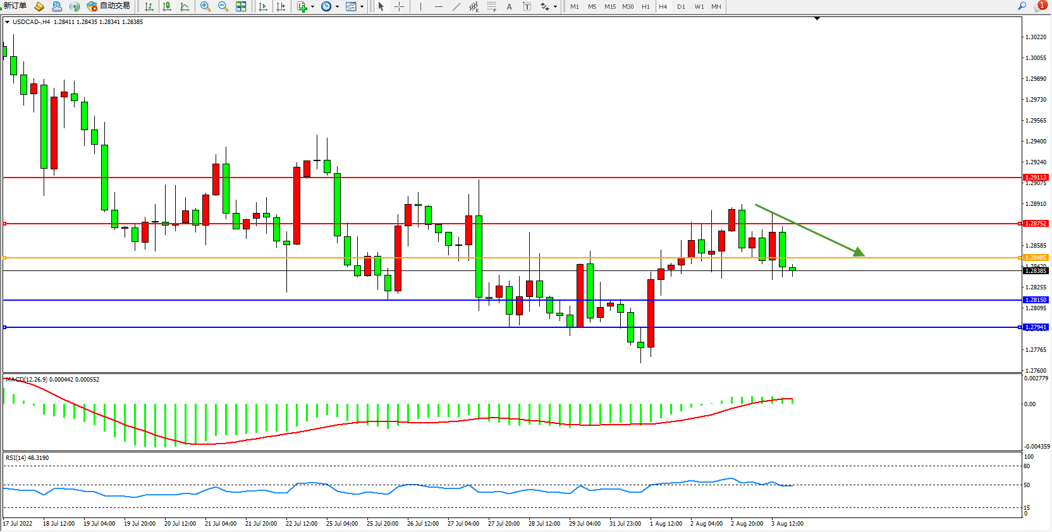Click the zoom in magnifier icon
This screenshot has height=532, width=1052.
(x=205, y=6)
